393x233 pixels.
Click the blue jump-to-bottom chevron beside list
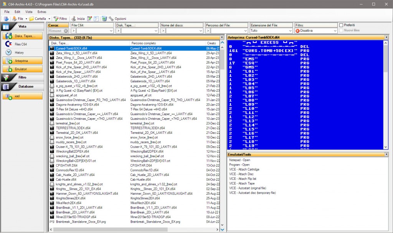pos(222,230)
